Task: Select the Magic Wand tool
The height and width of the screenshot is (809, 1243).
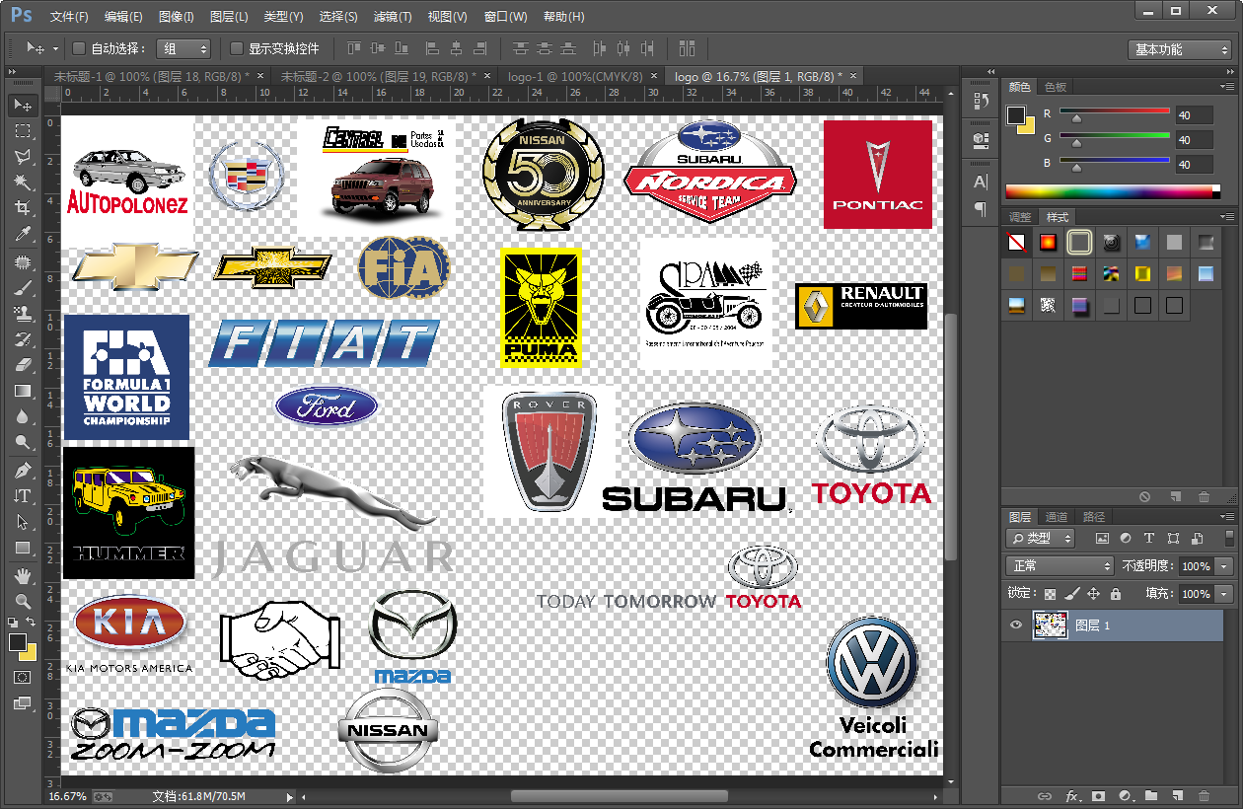Action: pyautogui.click(x=23, y=182)
